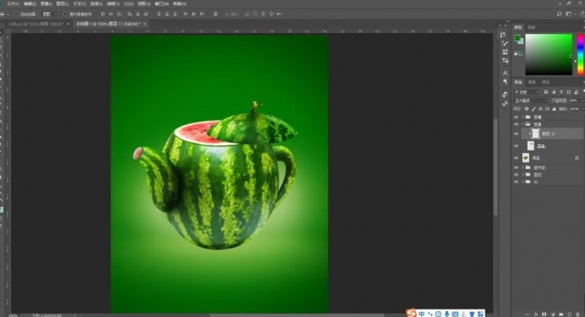585x317 pixels.
Task: Open the layer blending mode dropdown
Action: pos(531,100)
